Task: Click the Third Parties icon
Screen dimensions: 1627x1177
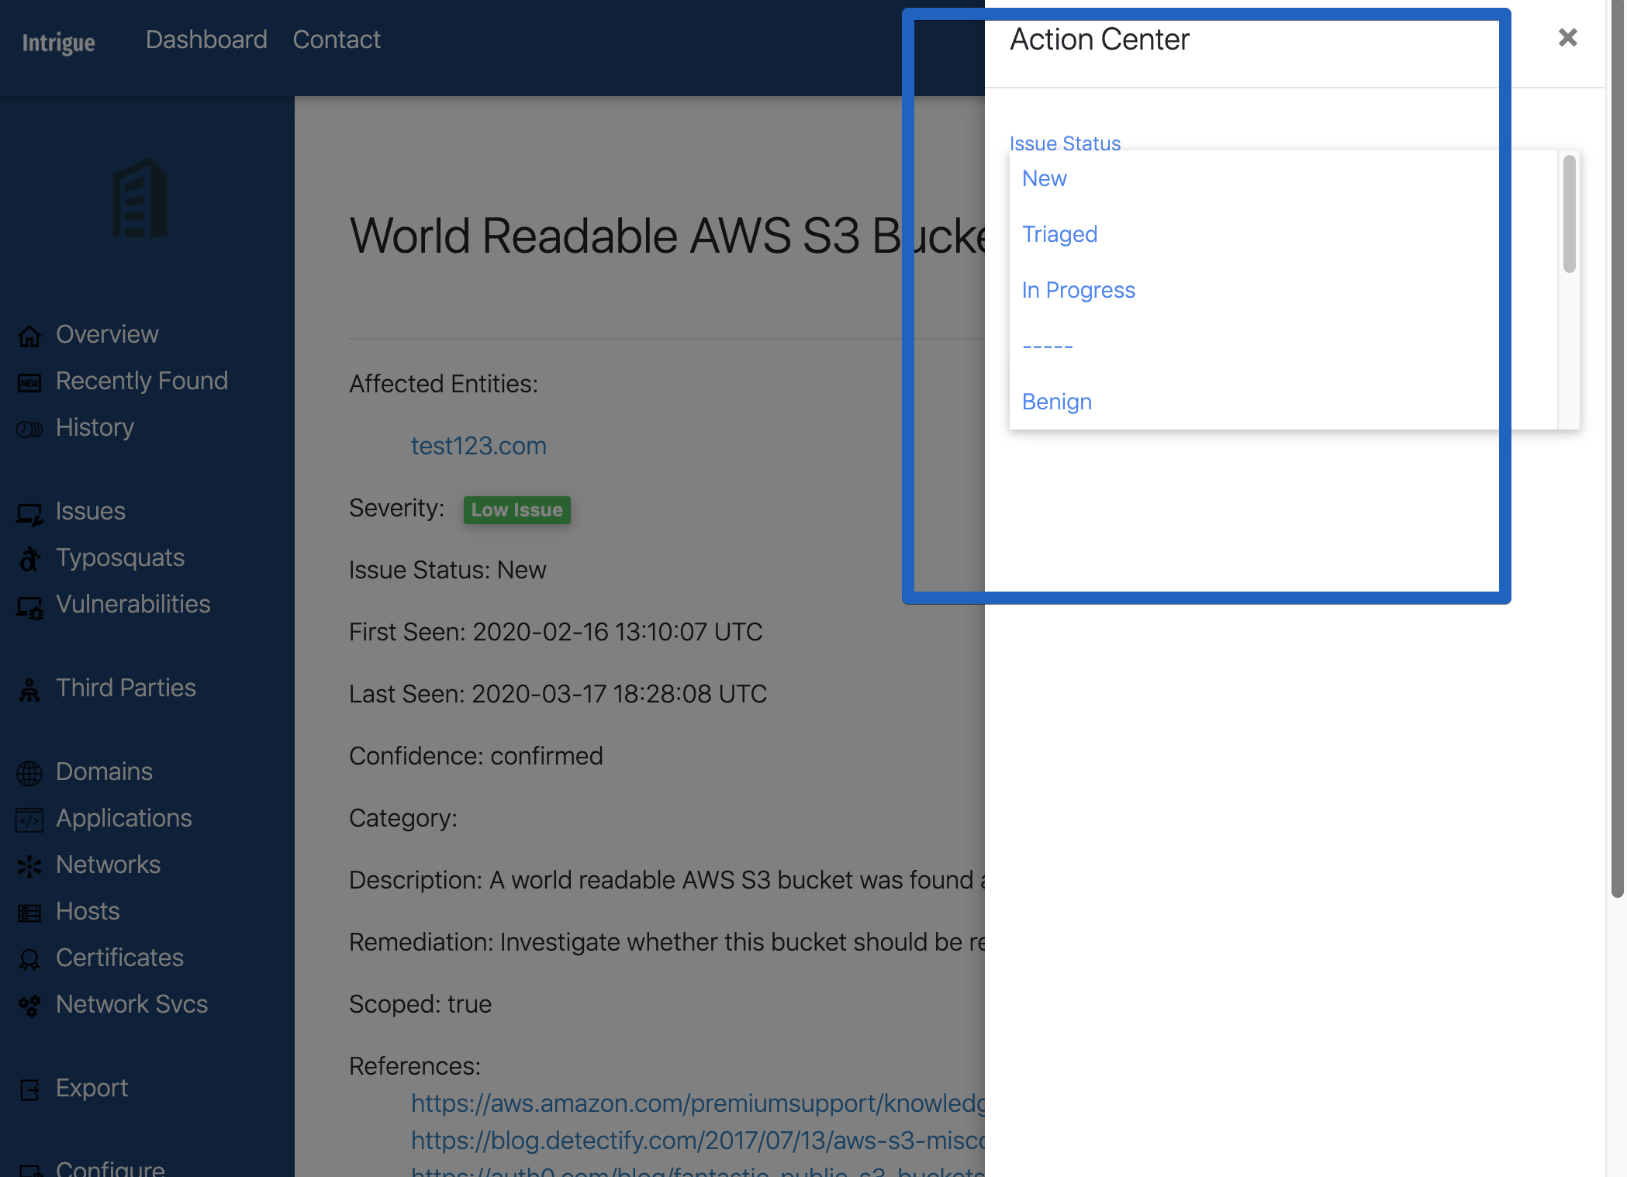Action: [x=29, y=689]
